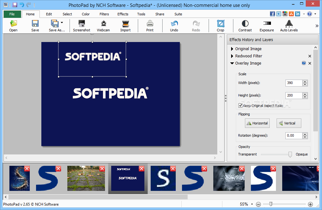322x210 pixels.
Task: Zoom in with plus button
Action: click(x=310, y=204)
